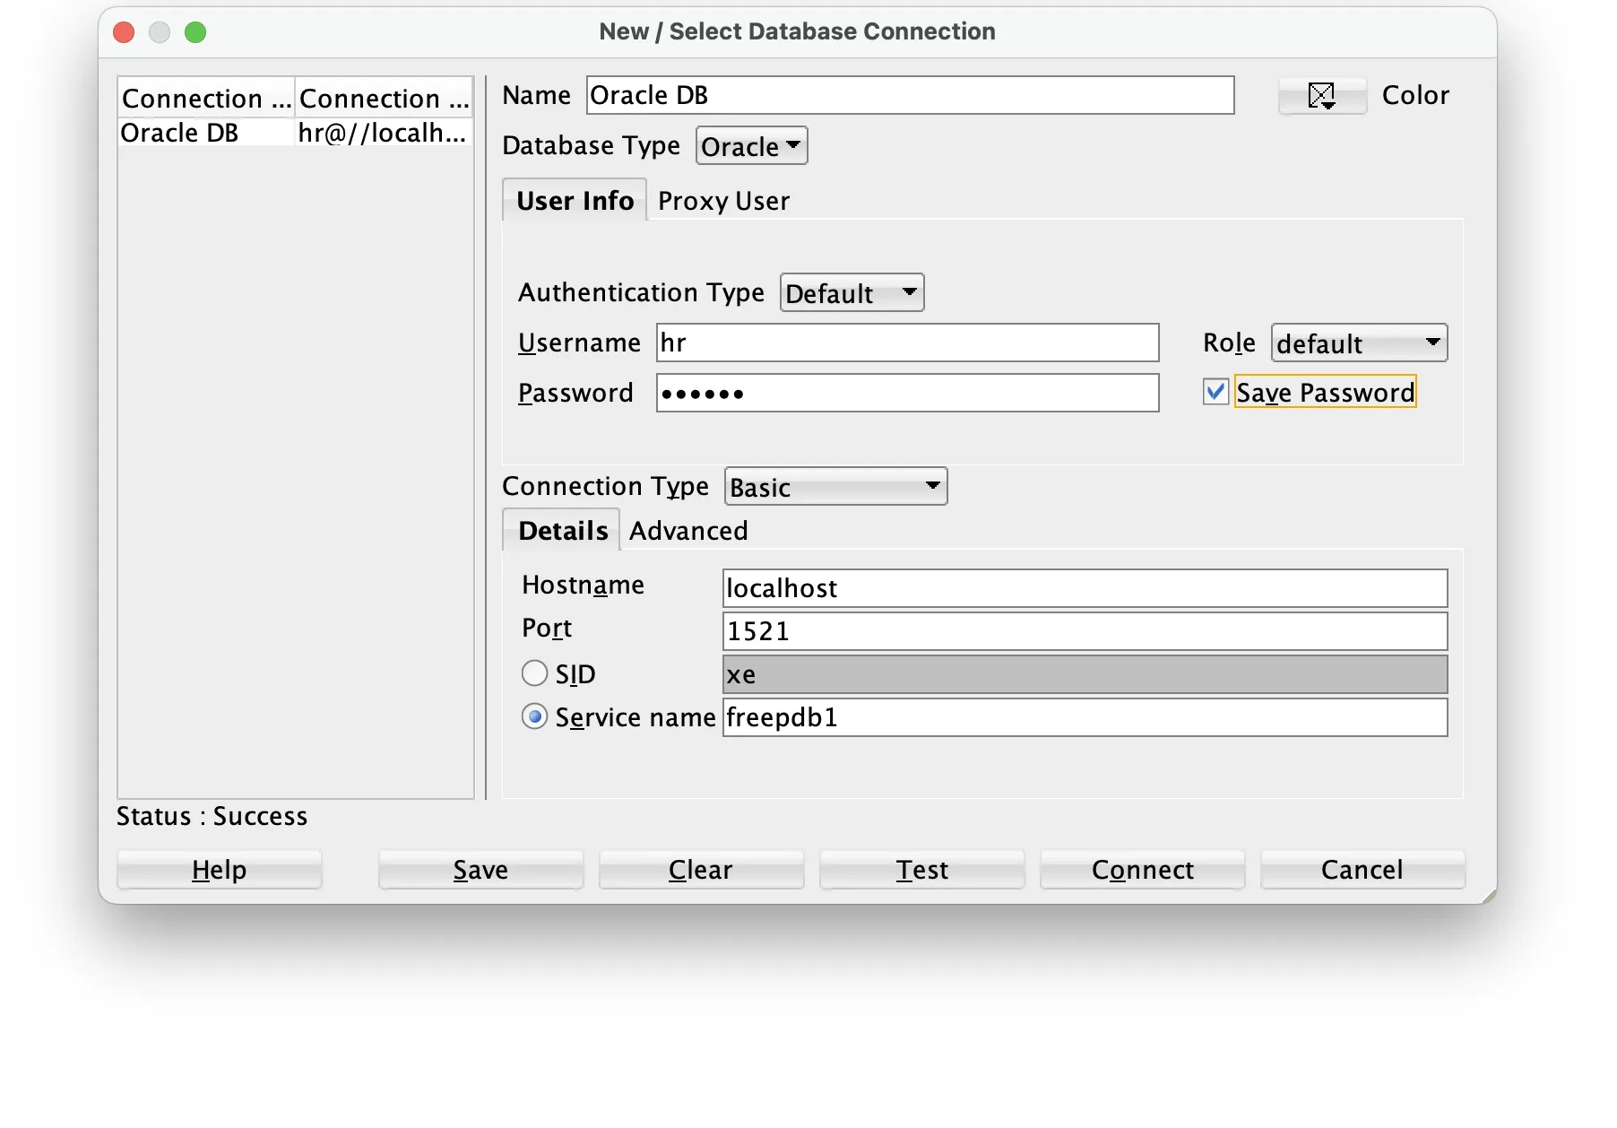Open the Database Type dropdown

tap(751, 146)
